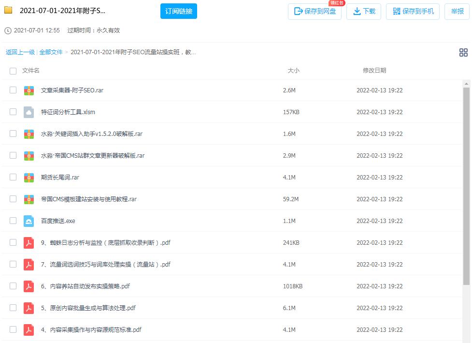Click 过期时间：永久有效 text
The image size is (472, 343).
click(94, 30)
